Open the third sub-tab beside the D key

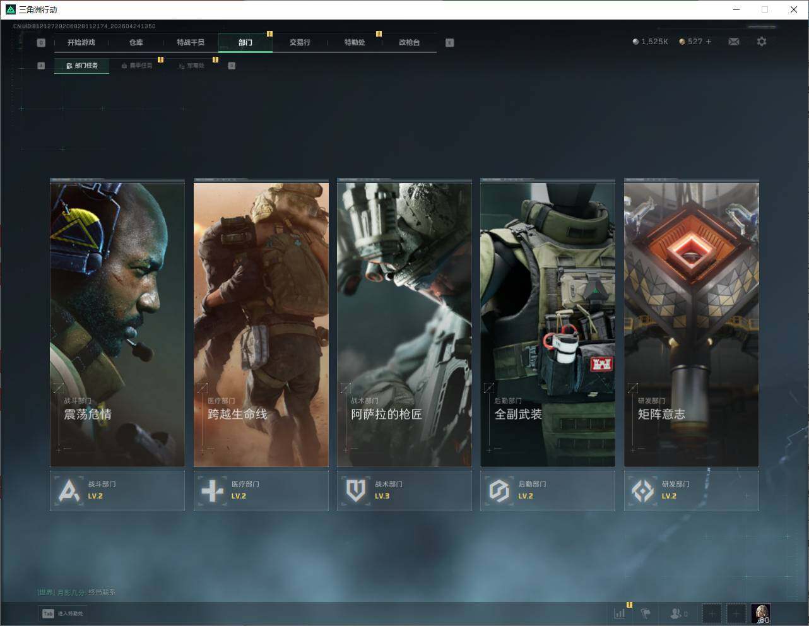tap(192, 66)
